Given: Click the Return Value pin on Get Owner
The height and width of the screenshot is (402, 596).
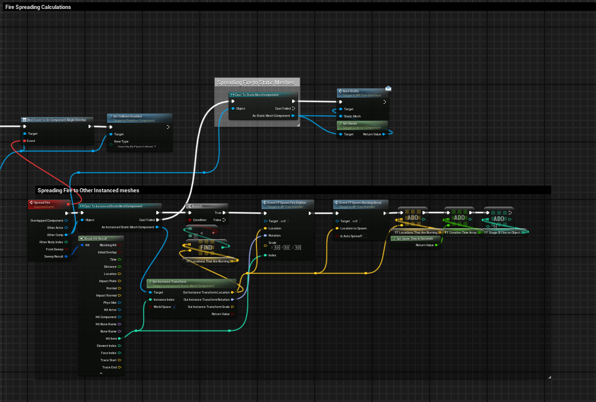Looking at the screenshot, I should [384, 134].
